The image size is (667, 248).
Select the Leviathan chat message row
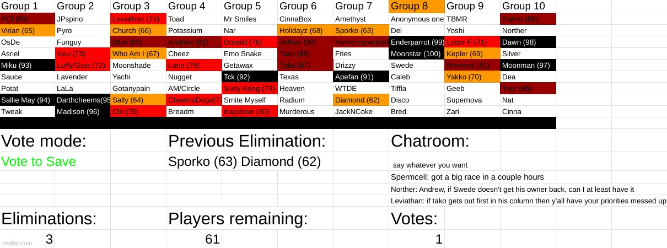point(528,201)
